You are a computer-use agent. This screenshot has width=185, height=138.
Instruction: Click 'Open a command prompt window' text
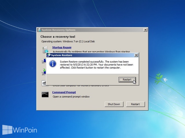coord(71,97)
